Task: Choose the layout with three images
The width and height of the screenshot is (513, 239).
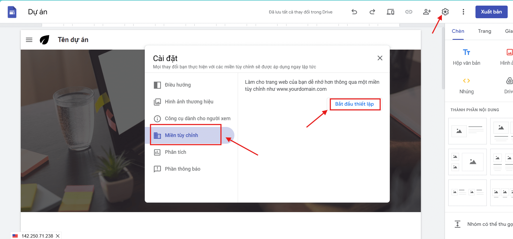Action: pyautogui.click(x=467, y=162)
